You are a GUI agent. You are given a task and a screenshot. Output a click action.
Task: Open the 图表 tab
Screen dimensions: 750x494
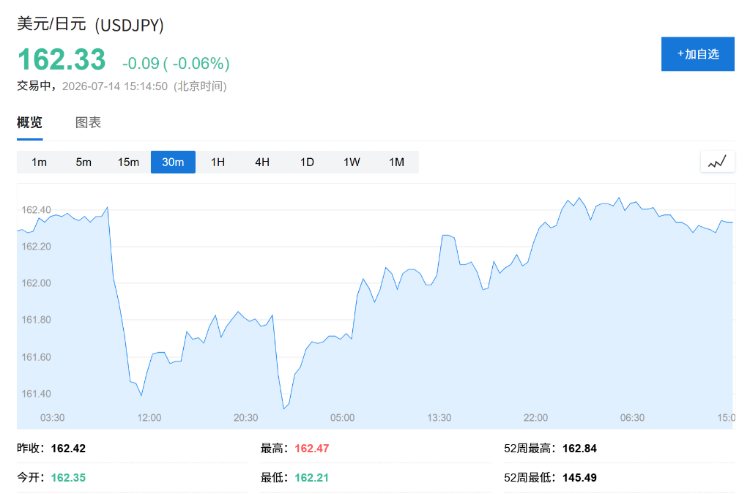click(89, 123)
